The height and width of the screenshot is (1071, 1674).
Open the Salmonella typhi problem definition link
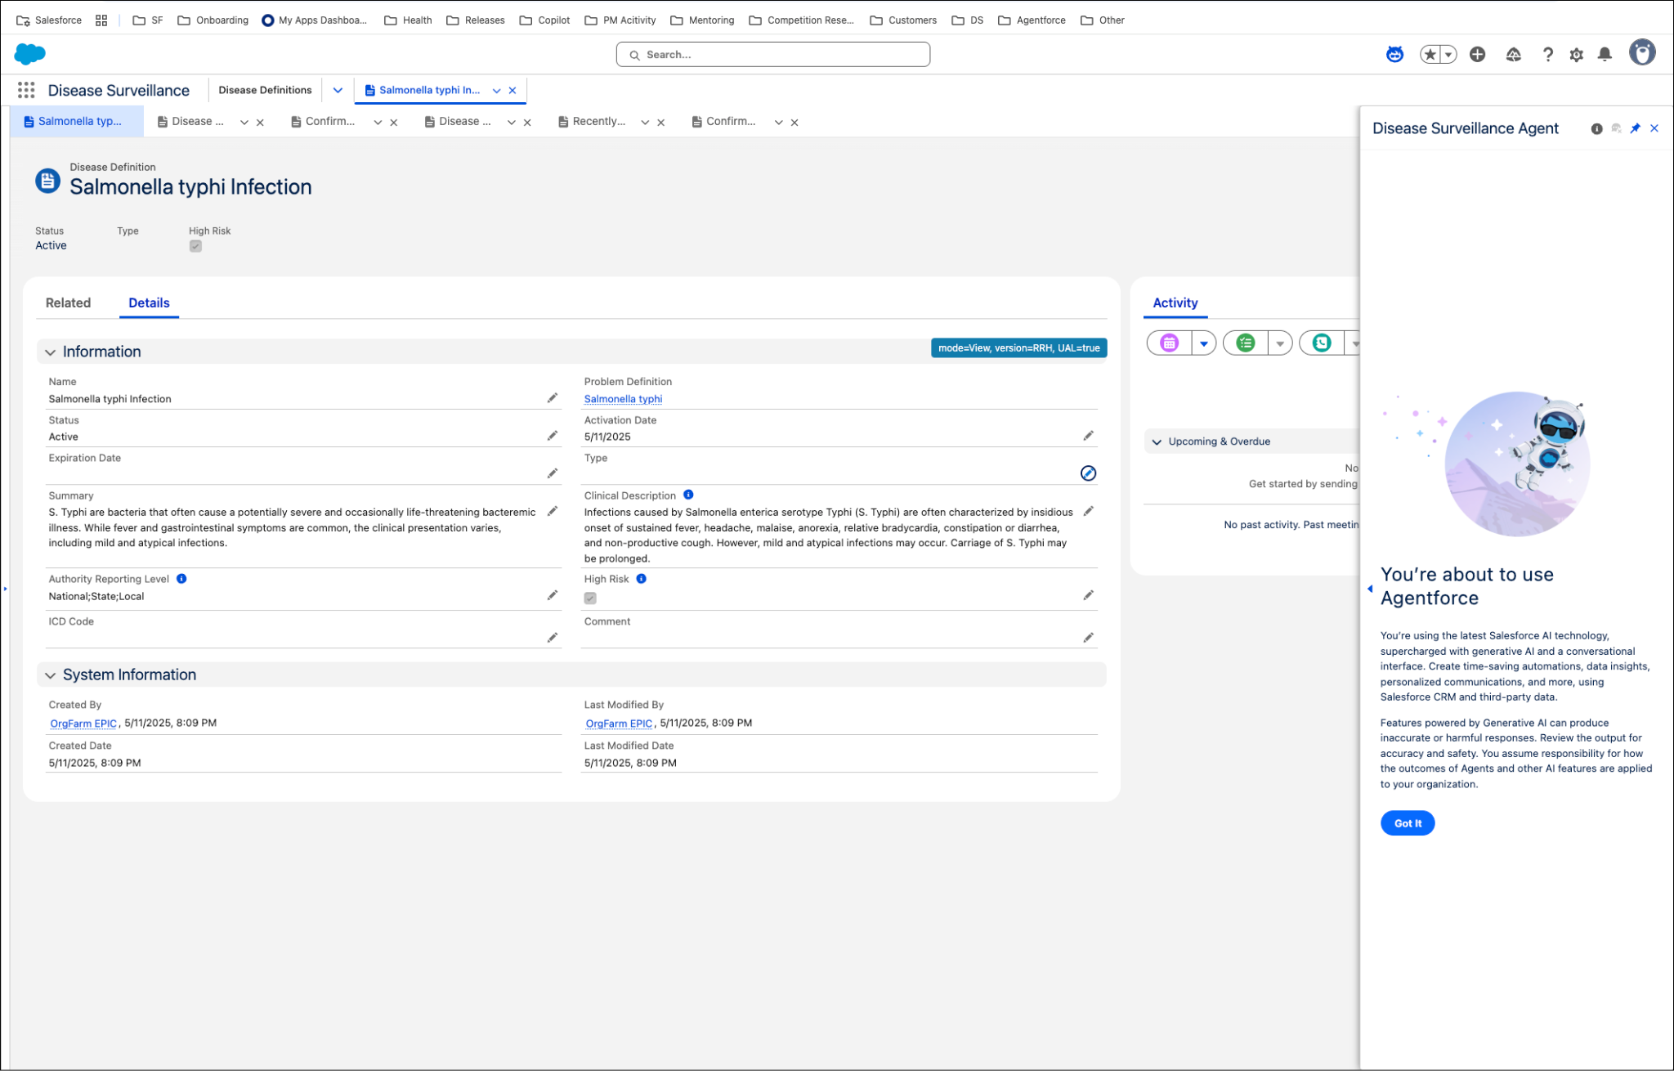point(623,399)
